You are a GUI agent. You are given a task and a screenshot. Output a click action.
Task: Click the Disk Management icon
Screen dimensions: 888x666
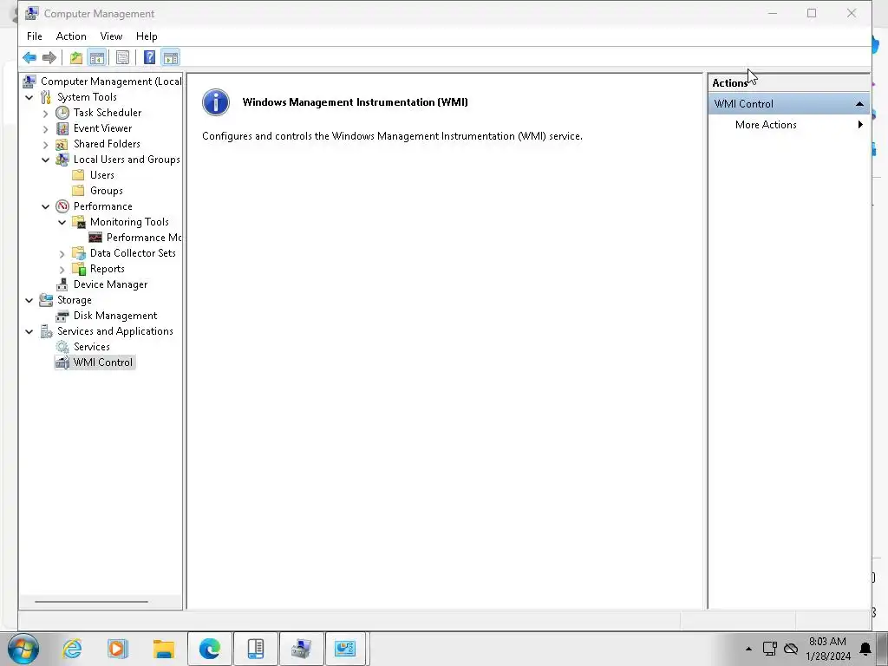pos(62,316)
